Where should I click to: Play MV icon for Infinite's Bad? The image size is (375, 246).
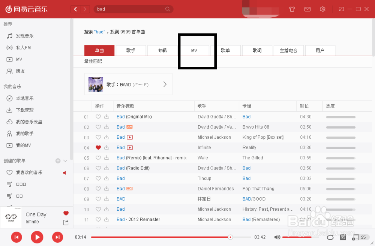click(130, 147)
